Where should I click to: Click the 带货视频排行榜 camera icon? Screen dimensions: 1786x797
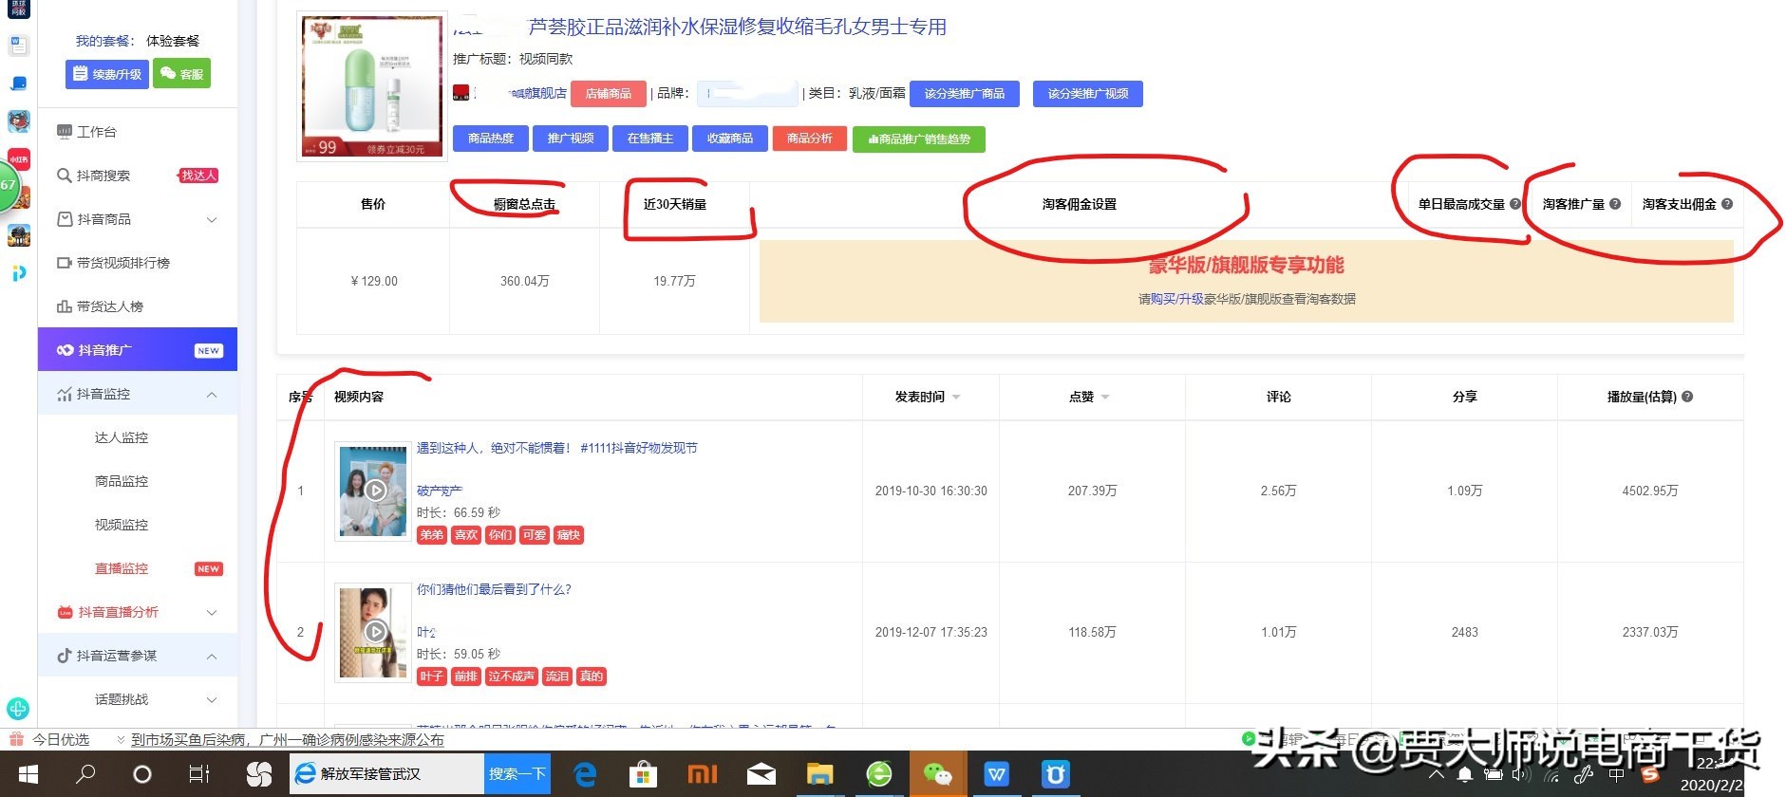click(x=65, y=263)
